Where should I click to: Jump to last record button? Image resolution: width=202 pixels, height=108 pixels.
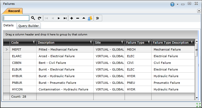[x=65, y=18]
